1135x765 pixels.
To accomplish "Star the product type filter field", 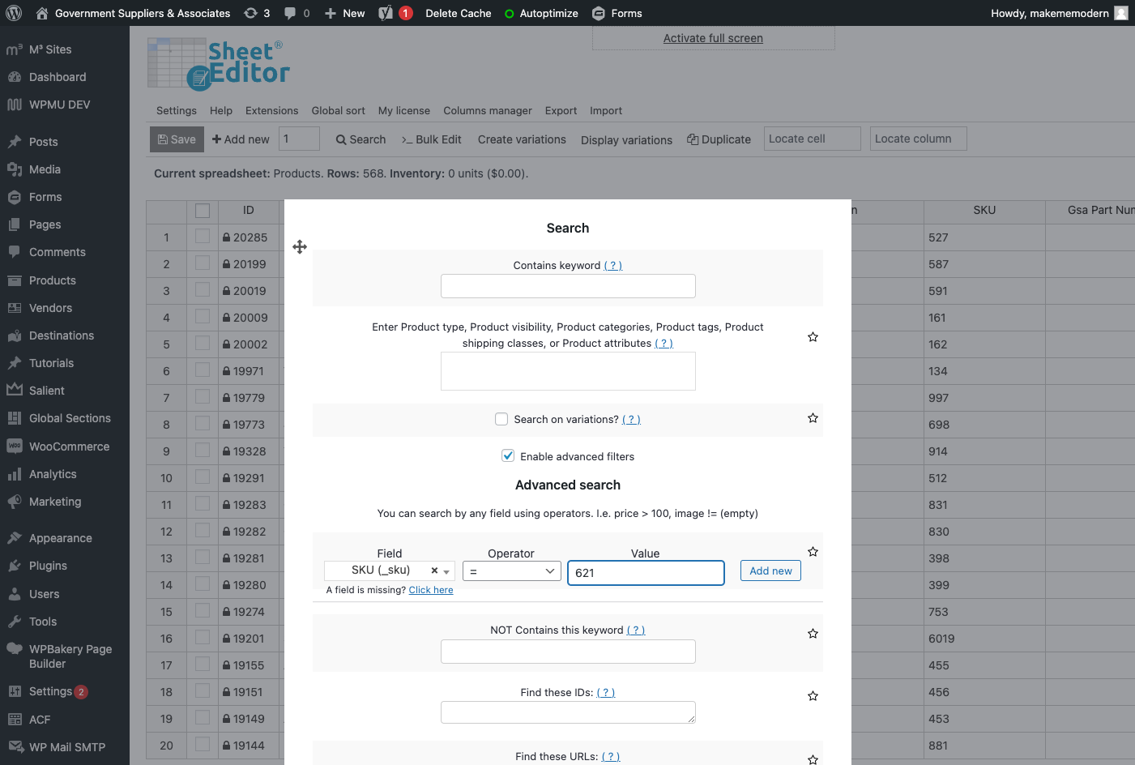I will coord(813,337).
